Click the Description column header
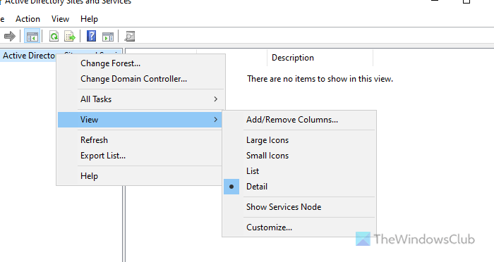 (320, 58)
